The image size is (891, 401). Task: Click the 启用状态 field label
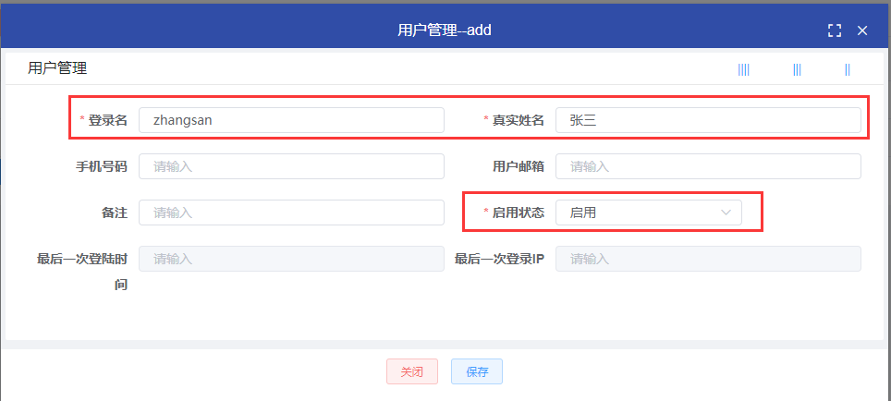(518, 213)
